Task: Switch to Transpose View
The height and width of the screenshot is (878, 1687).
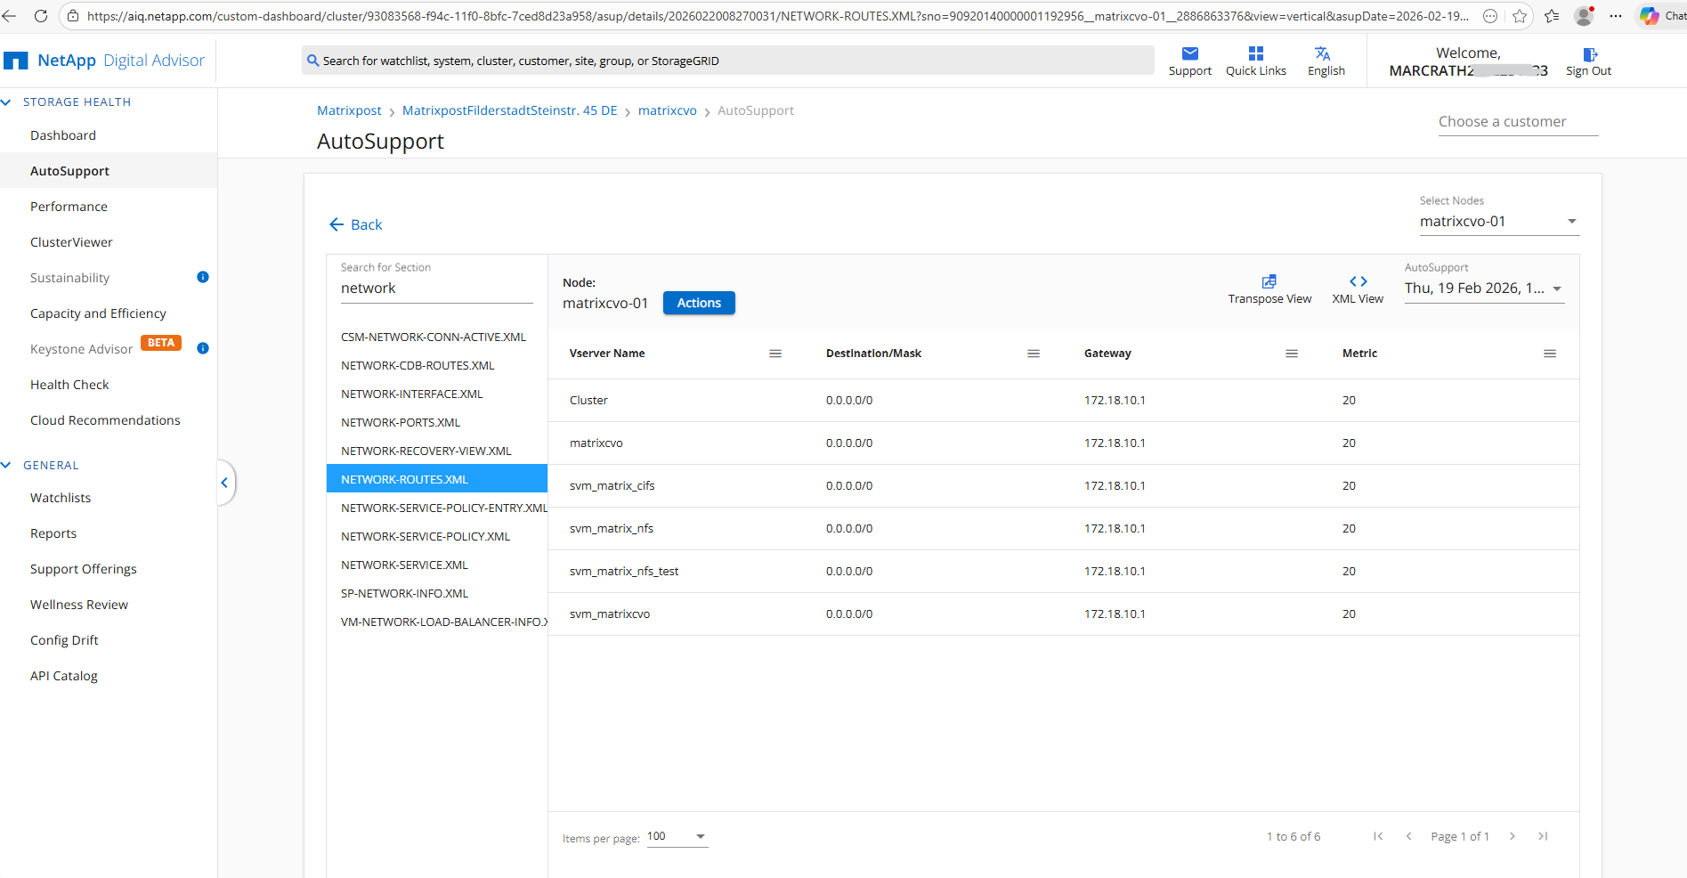Action: click(x=1269, y=282)
